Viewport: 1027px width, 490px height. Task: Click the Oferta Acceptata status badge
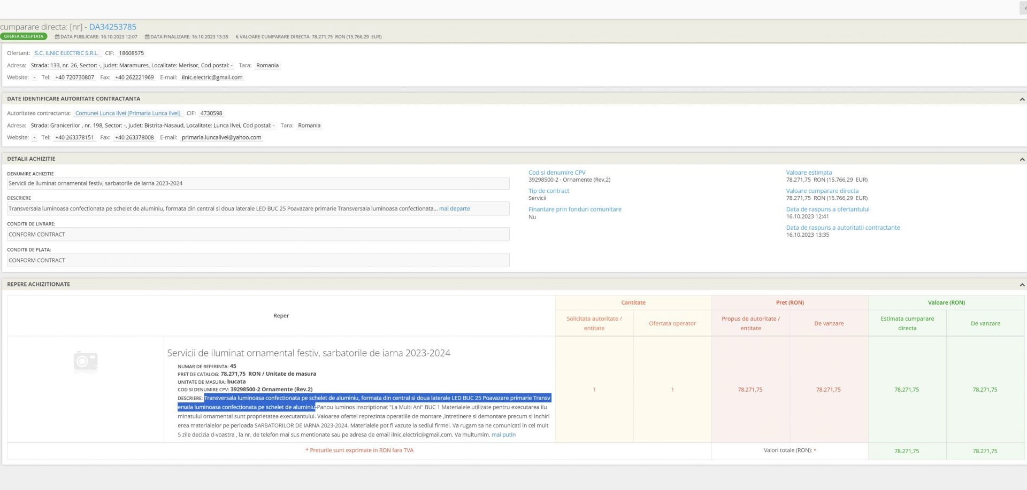pyautogui.click(x=24, y=37)
